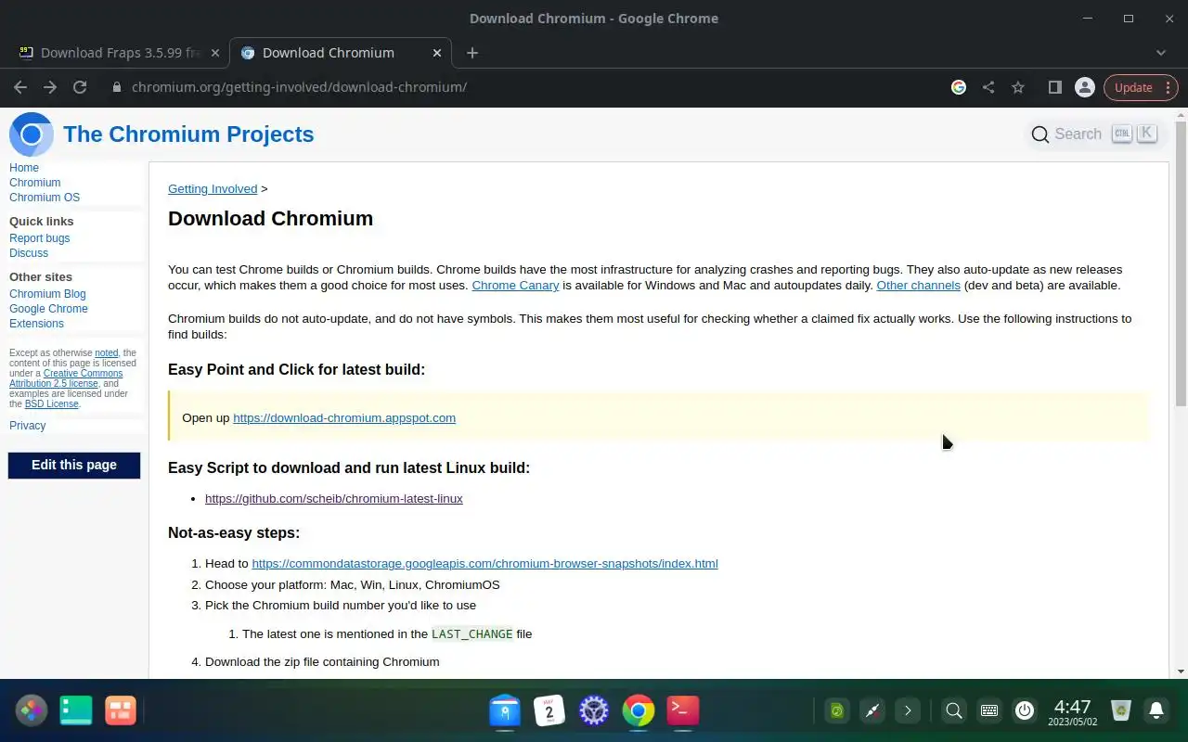
Task: Open the Report bugs quick link
Action: coord(40,238)
